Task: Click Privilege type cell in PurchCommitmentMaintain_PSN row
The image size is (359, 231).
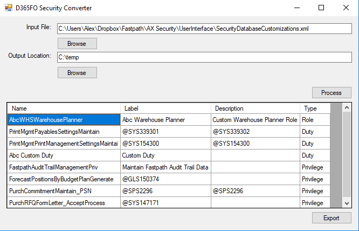Action: [315, 191]
